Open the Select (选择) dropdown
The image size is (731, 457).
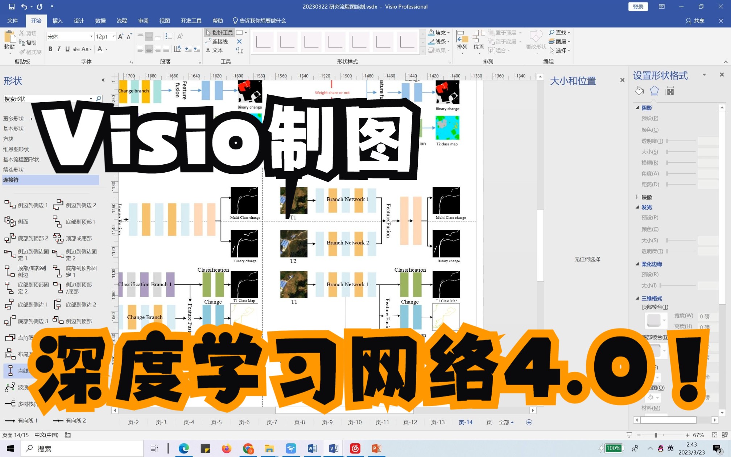pyautogui.click(x=559, y=50)
